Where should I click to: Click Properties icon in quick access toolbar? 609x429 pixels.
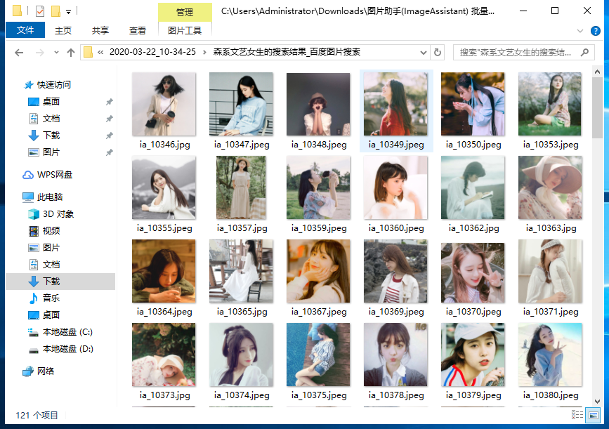[x=39, y=11]
